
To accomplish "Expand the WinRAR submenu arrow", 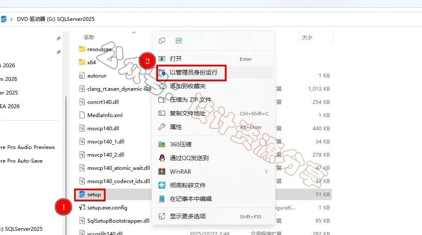I will (x=266, y=172).
